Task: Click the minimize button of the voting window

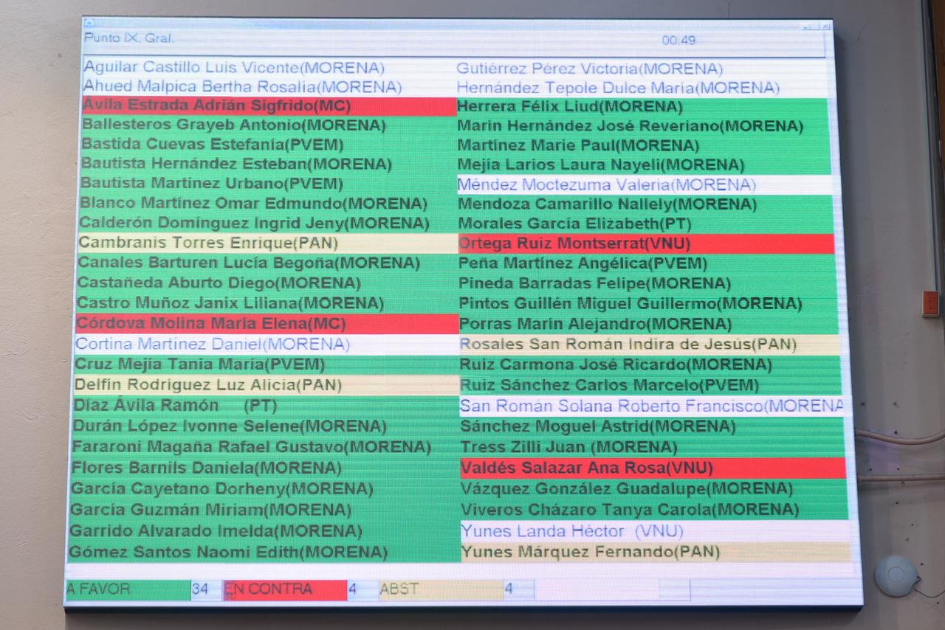Action: pos(807,27)
